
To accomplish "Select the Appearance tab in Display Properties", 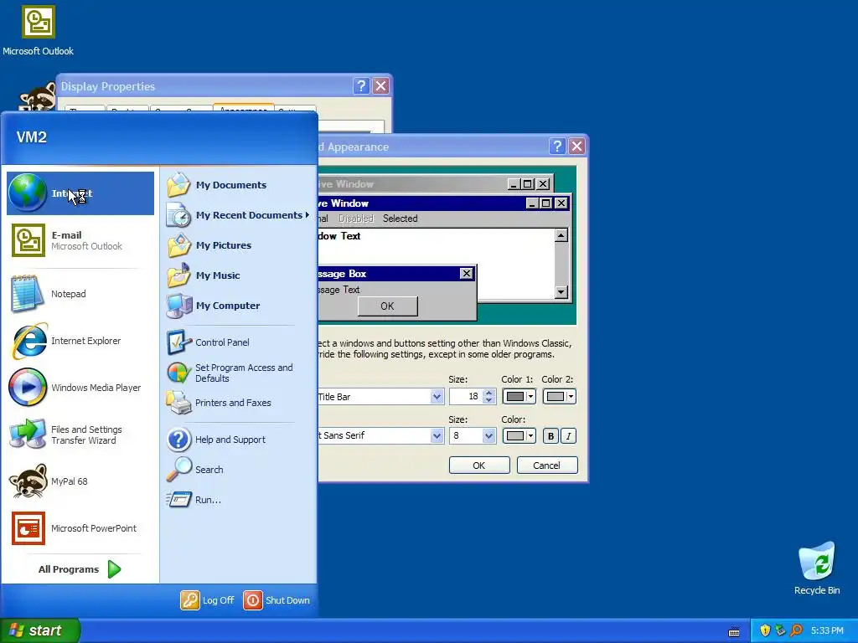I will pos(244,107).
